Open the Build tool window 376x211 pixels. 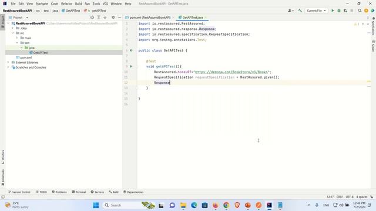pos(113,192)
